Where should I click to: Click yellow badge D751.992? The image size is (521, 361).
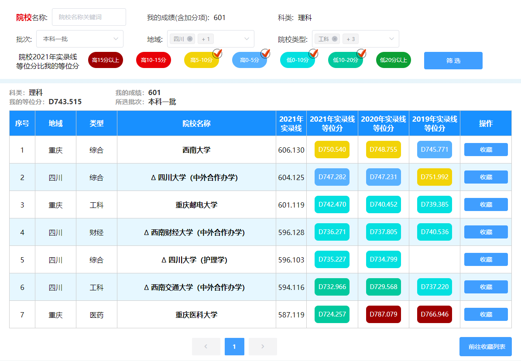pyautogui.click(x=435, y=177)
